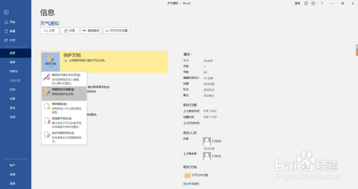
Task: Click the read-only pencil icon
Action: 47,77
